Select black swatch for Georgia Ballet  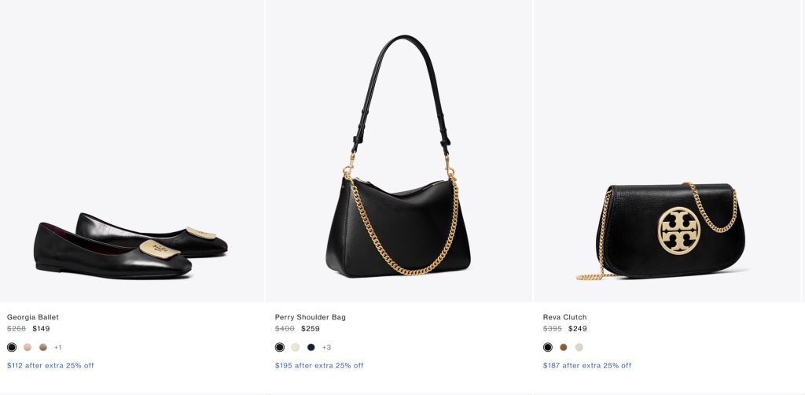(x=12, y=347)
